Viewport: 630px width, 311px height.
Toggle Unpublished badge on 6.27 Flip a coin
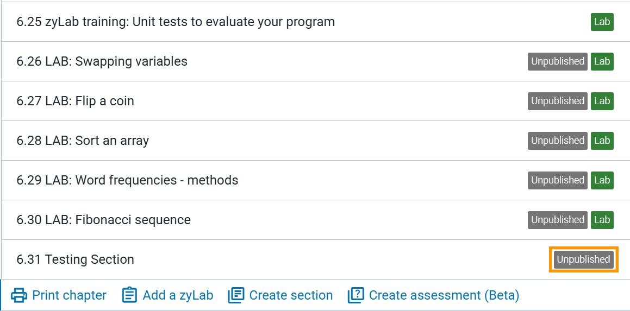[558, 101]
